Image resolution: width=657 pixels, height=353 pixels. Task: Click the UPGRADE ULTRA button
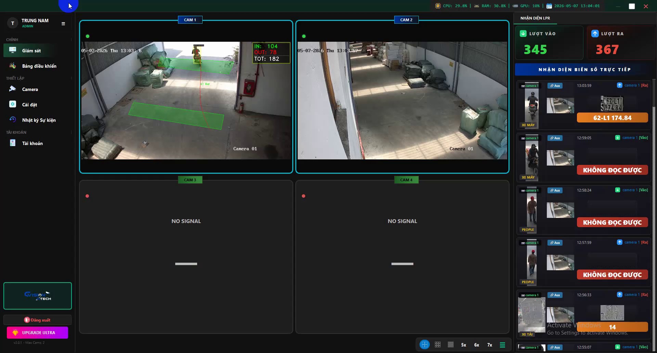click(38, 332)
